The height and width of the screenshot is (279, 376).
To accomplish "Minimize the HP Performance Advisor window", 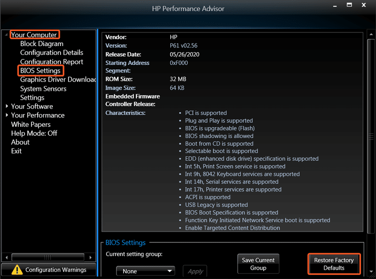I will pos(335,6).
